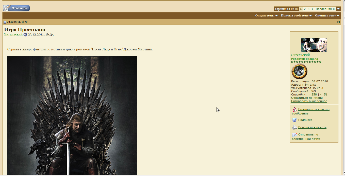
Task: Open author link Энгельский under the title
Action: [x=13, y=34]
